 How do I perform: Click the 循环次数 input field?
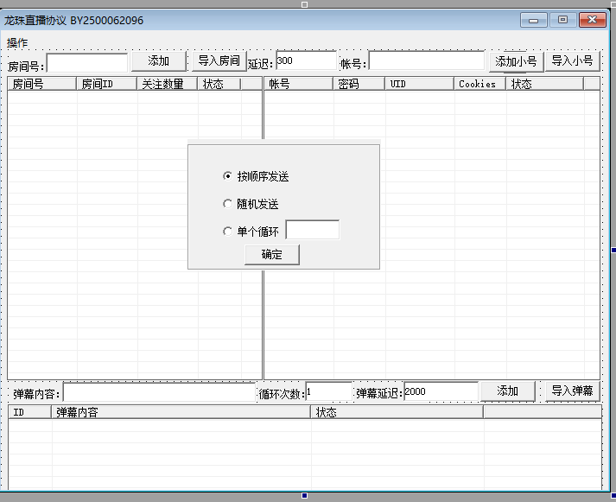pos(328,392)
